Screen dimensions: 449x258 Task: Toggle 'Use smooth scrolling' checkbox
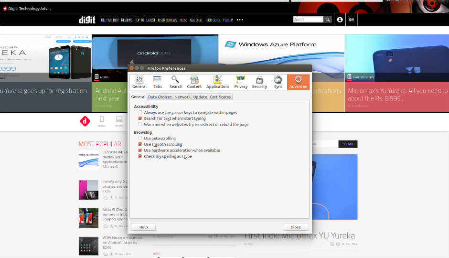pos(140,144)
